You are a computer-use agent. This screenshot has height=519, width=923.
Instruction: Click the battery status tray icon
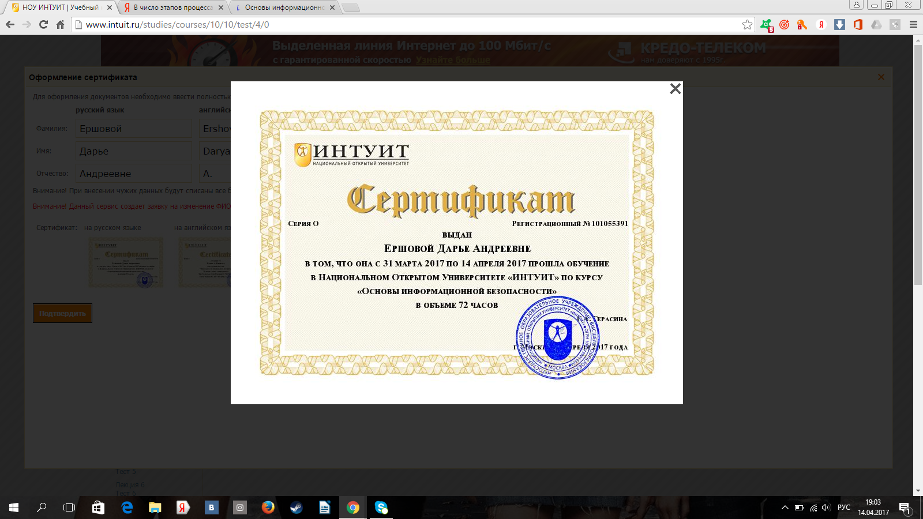click(799, 507)
